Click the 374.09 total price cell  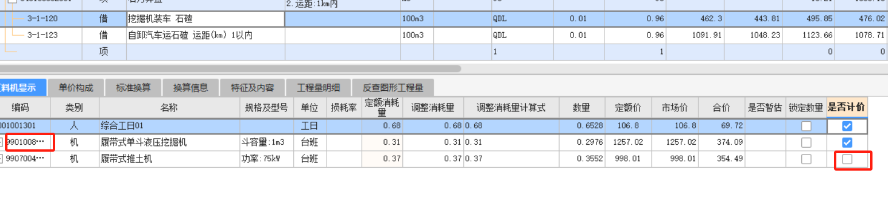tap(722, 142)
